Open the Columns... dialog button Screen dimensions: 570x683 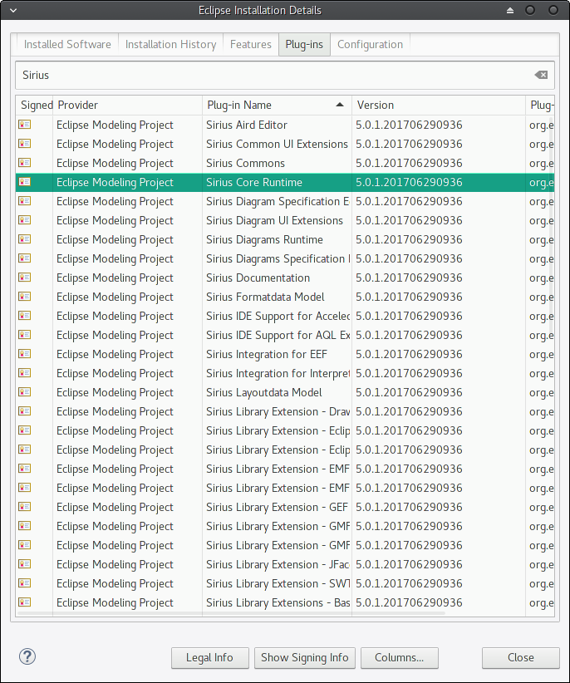tap(400, 658)
